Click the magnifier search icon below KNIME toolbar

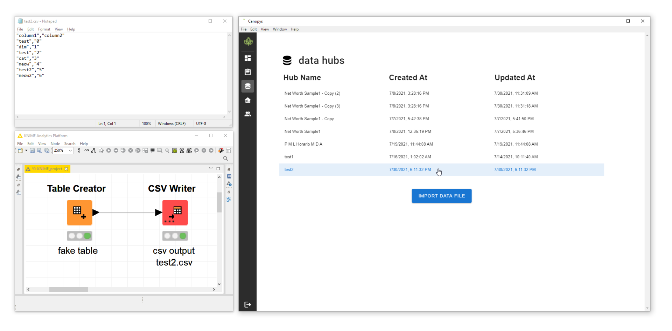coord(226,159)
